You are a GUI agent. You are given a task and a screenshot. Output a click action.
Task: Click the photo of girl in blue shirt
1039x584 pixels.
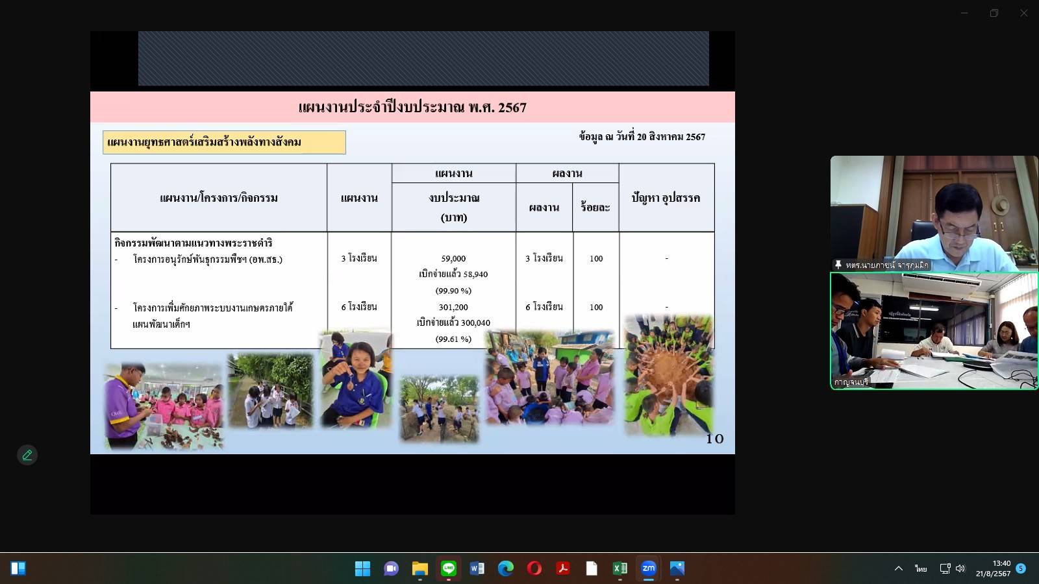coord(356,380)
